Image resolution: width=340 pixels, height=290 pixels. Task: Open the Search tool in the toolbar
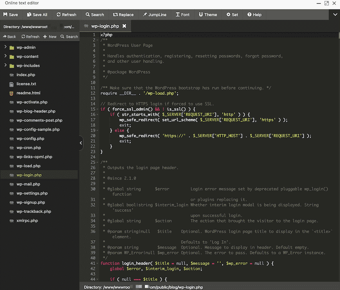click(x=94, y=15)
